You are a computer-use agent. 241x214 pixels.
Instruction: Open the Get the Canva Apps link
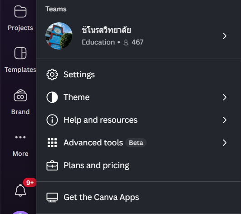(x=138, y=197)
